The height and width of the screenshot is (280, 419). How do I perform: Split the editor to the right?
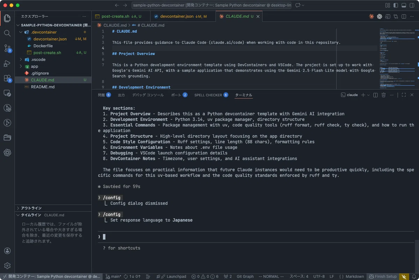click(404, 16)
